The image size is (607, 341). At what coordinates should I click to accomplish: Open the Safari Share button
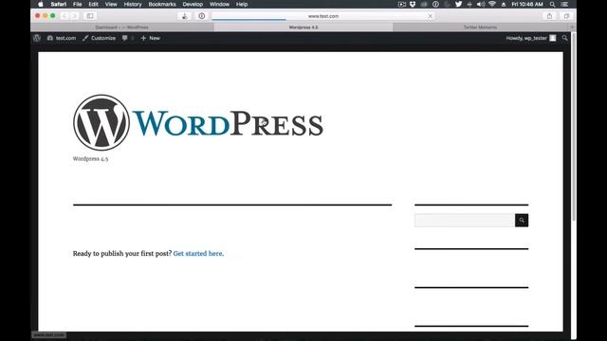point(549,16)
